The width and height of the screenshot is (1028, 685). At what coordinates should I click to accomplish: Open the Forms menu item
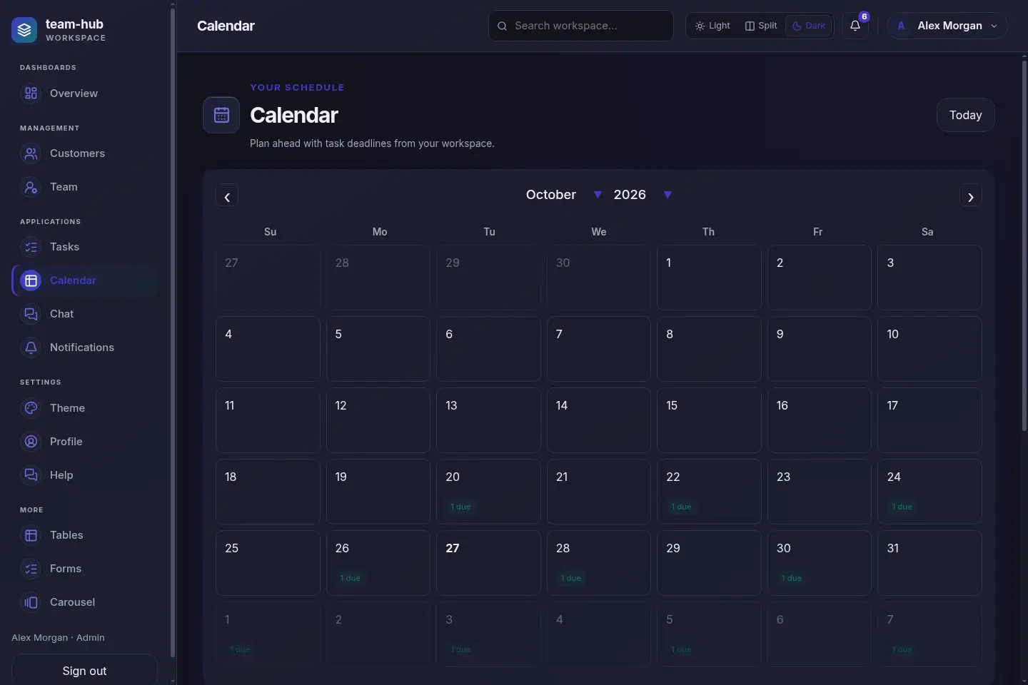84,569
